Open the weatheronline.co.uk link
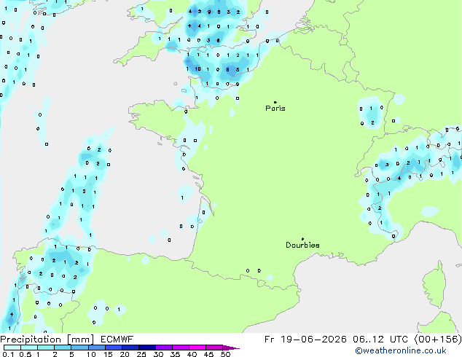 [x=401, y=350]
